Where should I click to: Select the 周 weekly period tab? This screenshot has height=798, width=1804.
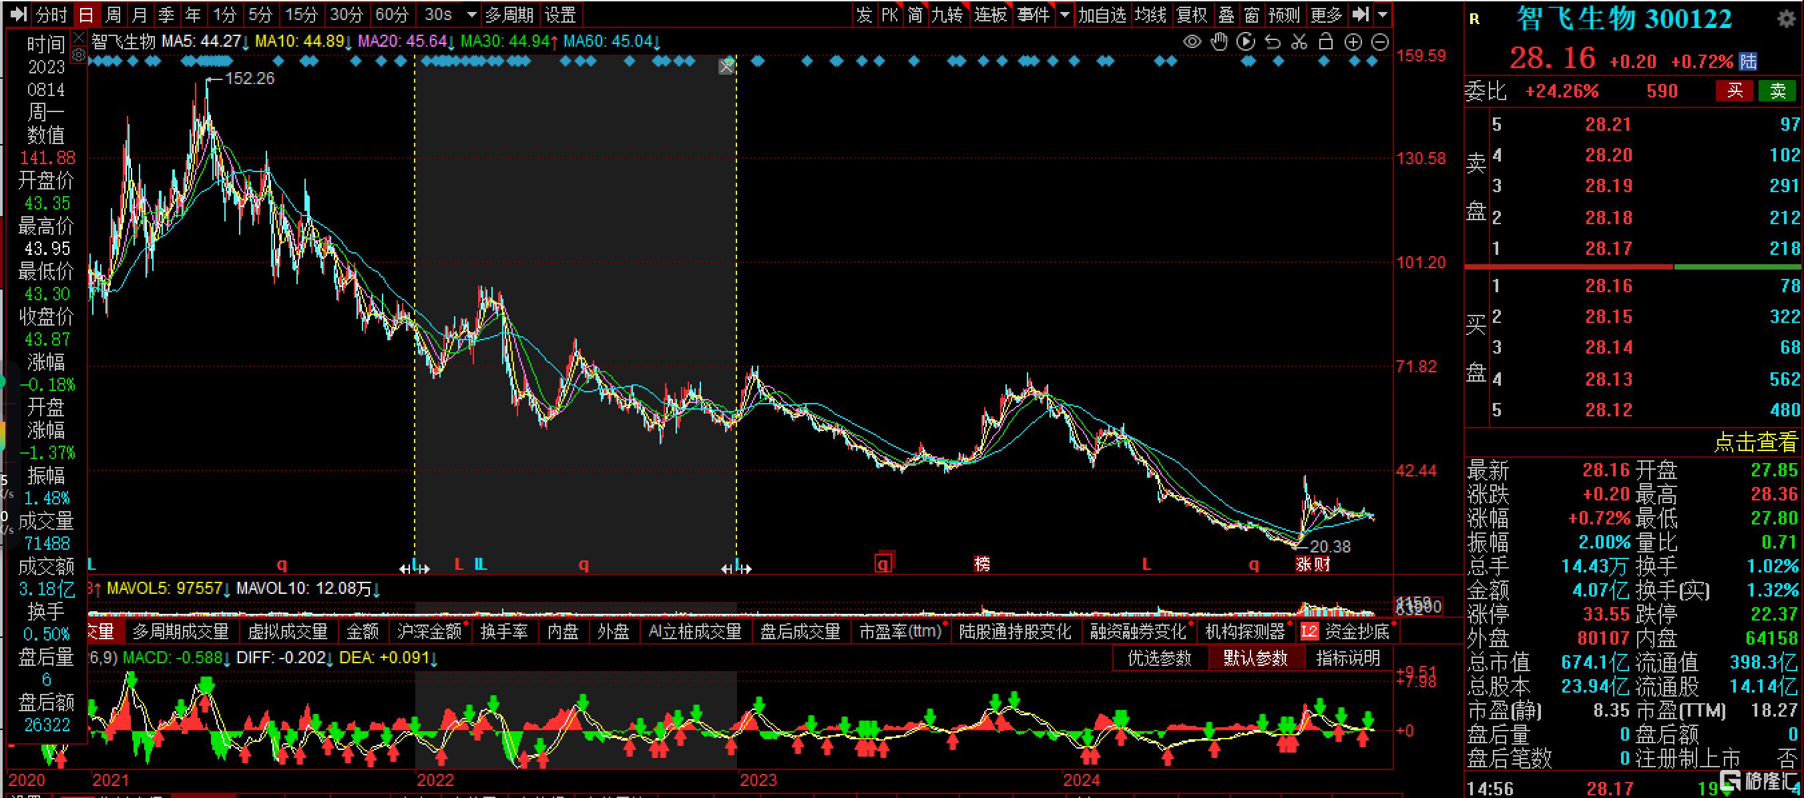(113, 15)
